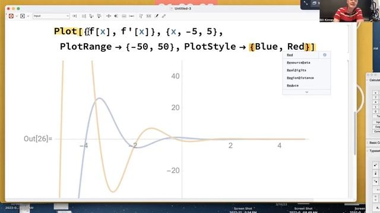Click PlotRange in the input code

(85, 47)
